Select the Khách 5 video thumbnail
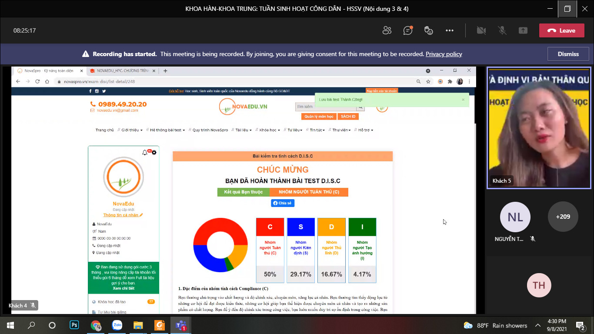The image size is (594, 334). [539, 128]
